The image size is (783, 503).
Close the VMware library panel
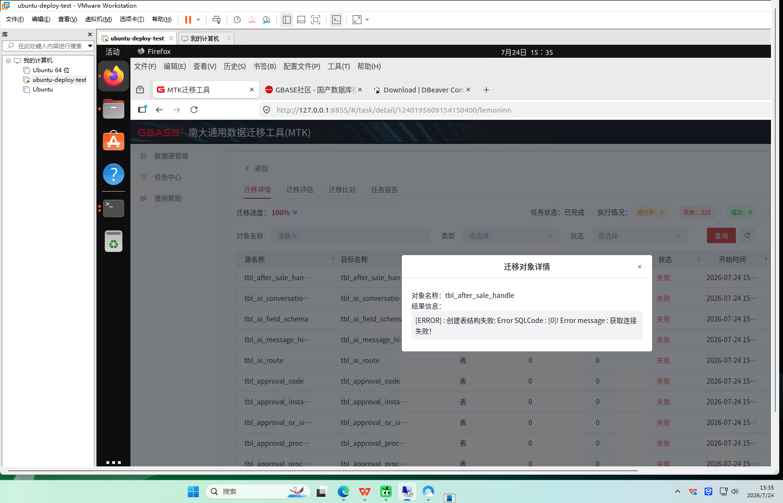click(x=90, y=35)
